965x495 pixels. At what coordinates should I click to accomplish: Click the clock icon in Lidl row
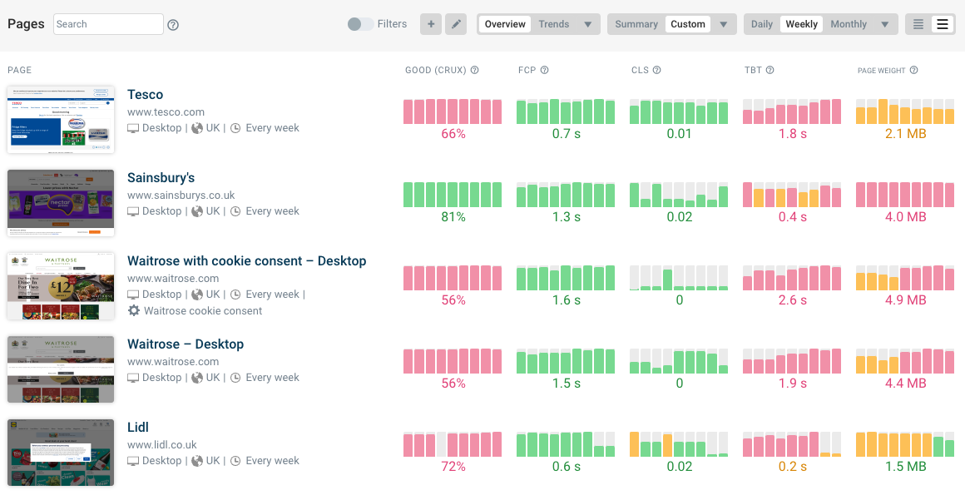click(235, 461)
